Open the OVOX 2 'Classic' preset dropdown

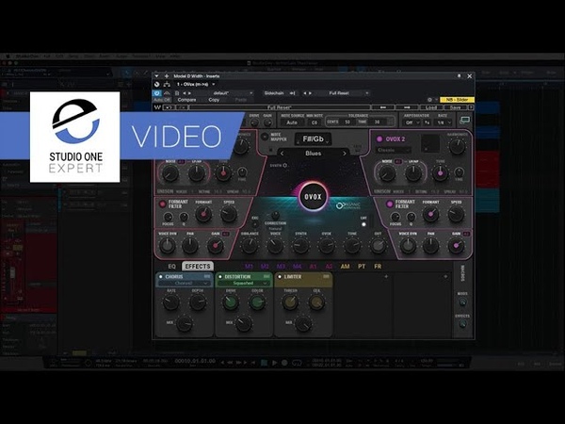pyautogui.click(x=393, y=150)
